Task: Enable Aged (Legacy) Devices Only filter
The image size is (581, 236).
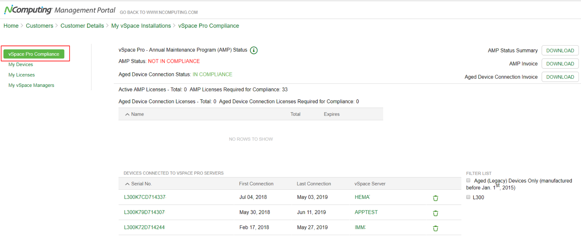Action: click(468, 181)
